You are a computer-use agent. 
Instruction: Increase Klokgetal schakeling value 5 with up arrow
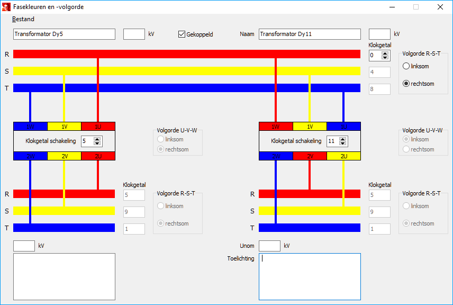[x=97, y=139]
